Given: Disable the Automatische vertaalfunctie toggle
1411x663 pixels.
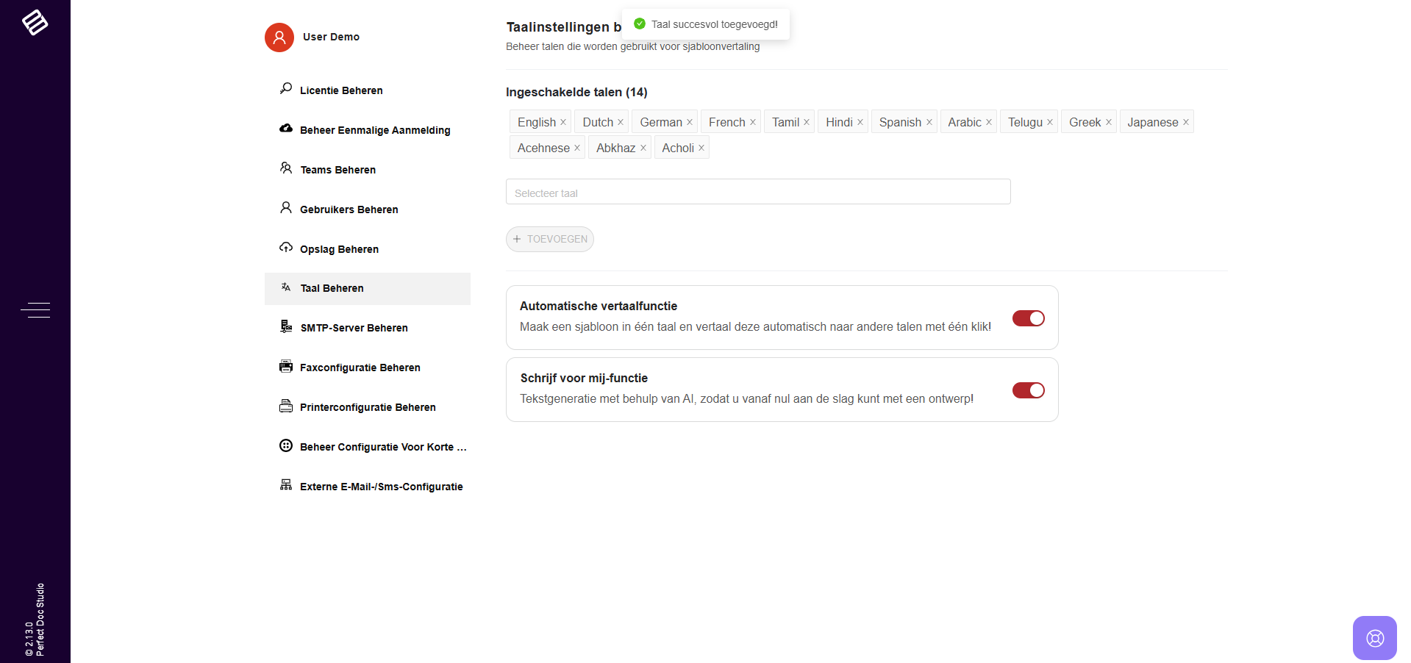Looking at the screenshot, I should coord(1028,318).
